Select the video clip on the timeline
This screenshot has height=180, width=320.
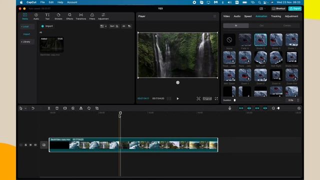click(x=133, y=145)
